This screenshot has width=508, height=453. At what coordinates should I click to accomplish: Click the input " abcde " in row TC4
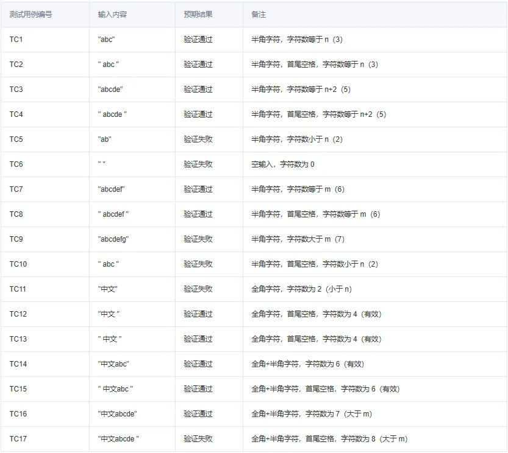coord(112,114)
